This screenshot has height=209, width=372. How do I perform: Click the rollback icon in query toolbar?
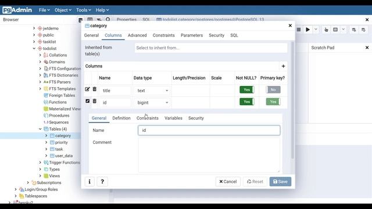coord(363,30)
